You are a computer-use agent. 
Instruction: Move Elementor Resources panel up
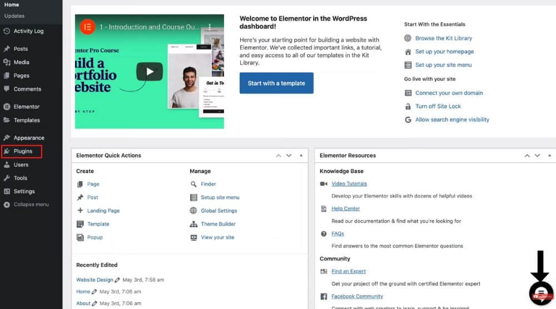[527, 156]
